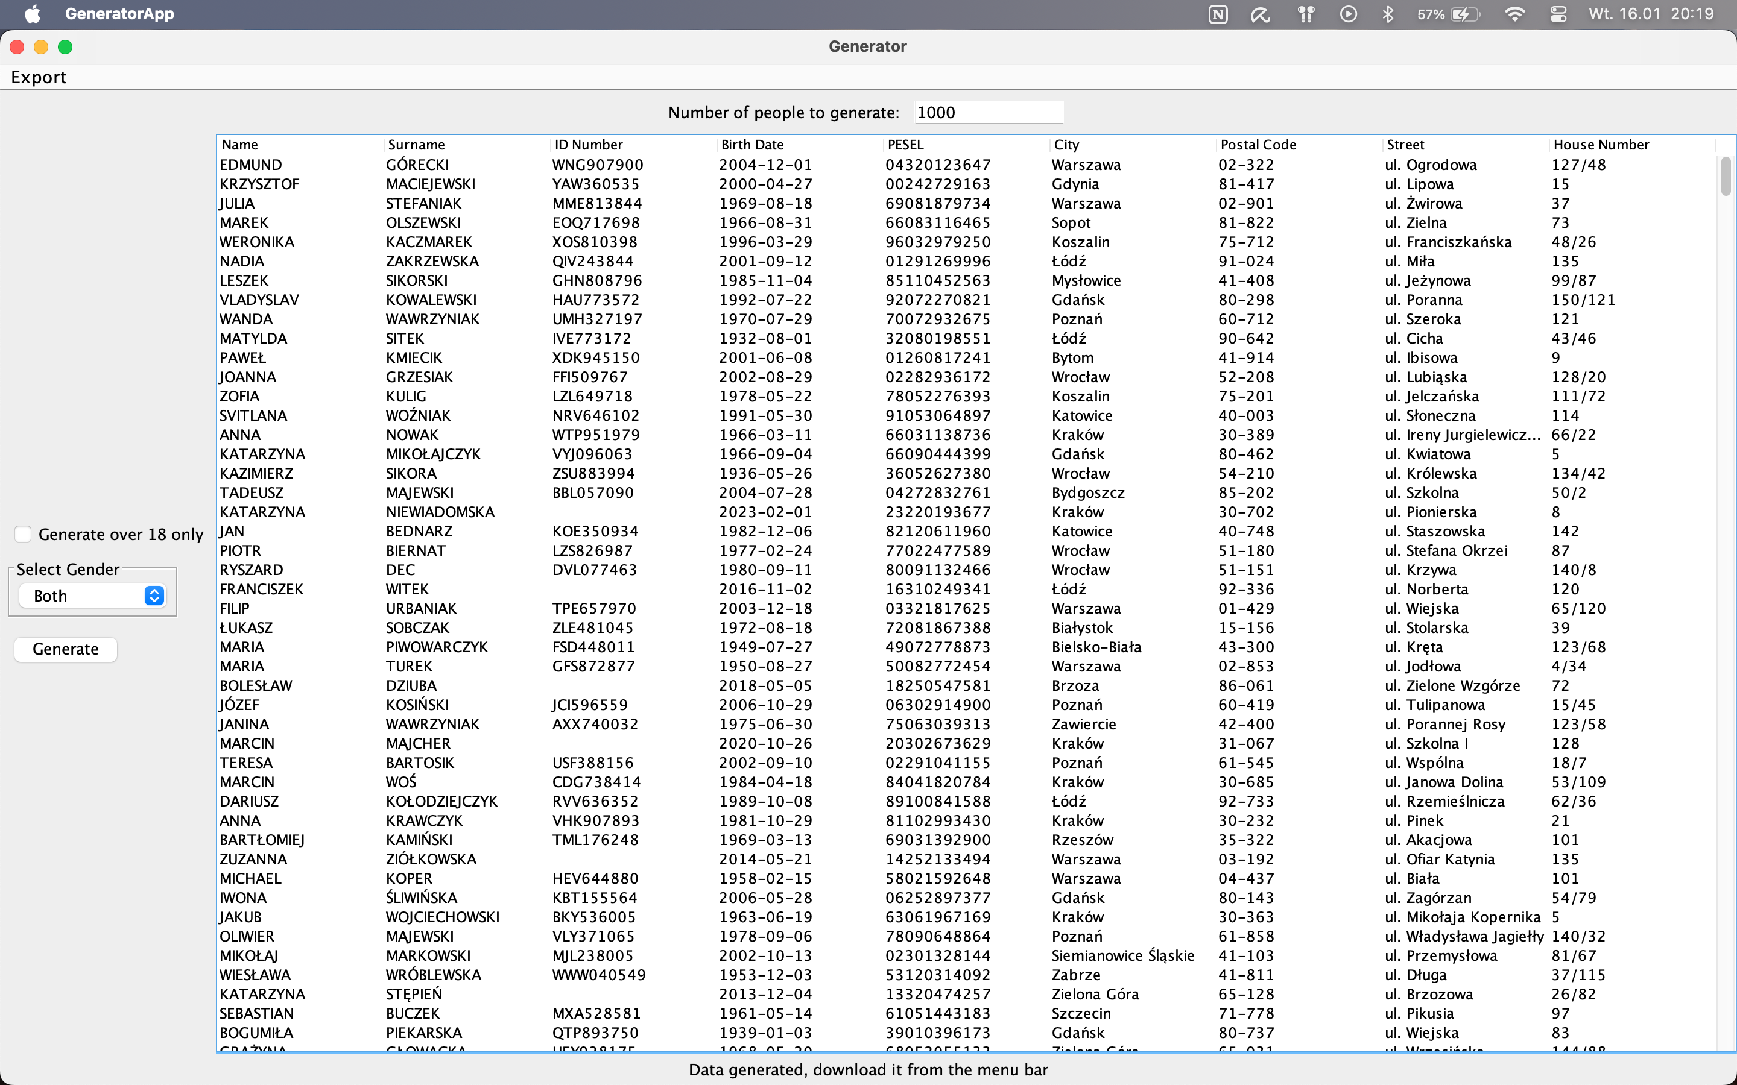This screenshot has width=1737, height=1085.
Task: Click the macOS Wi-Fi status bar icon
Action: tap(1514, 15)
